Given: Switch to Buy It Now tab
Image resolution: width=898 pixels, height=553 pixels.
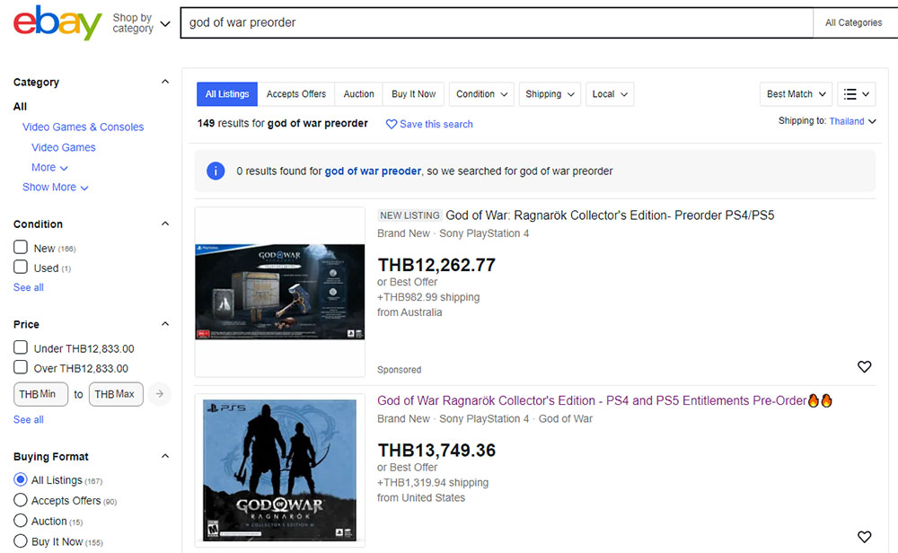Looking at the screenshot, I should 413,94.
